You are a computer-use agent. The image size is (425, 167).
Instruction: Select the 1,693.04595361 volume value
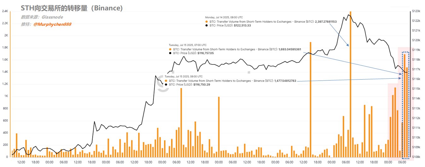coord(290,49)
